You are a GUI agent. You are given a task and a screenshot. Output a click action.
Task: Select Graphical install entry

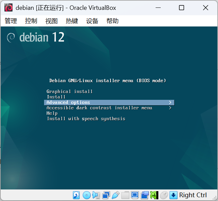(70, 91)
